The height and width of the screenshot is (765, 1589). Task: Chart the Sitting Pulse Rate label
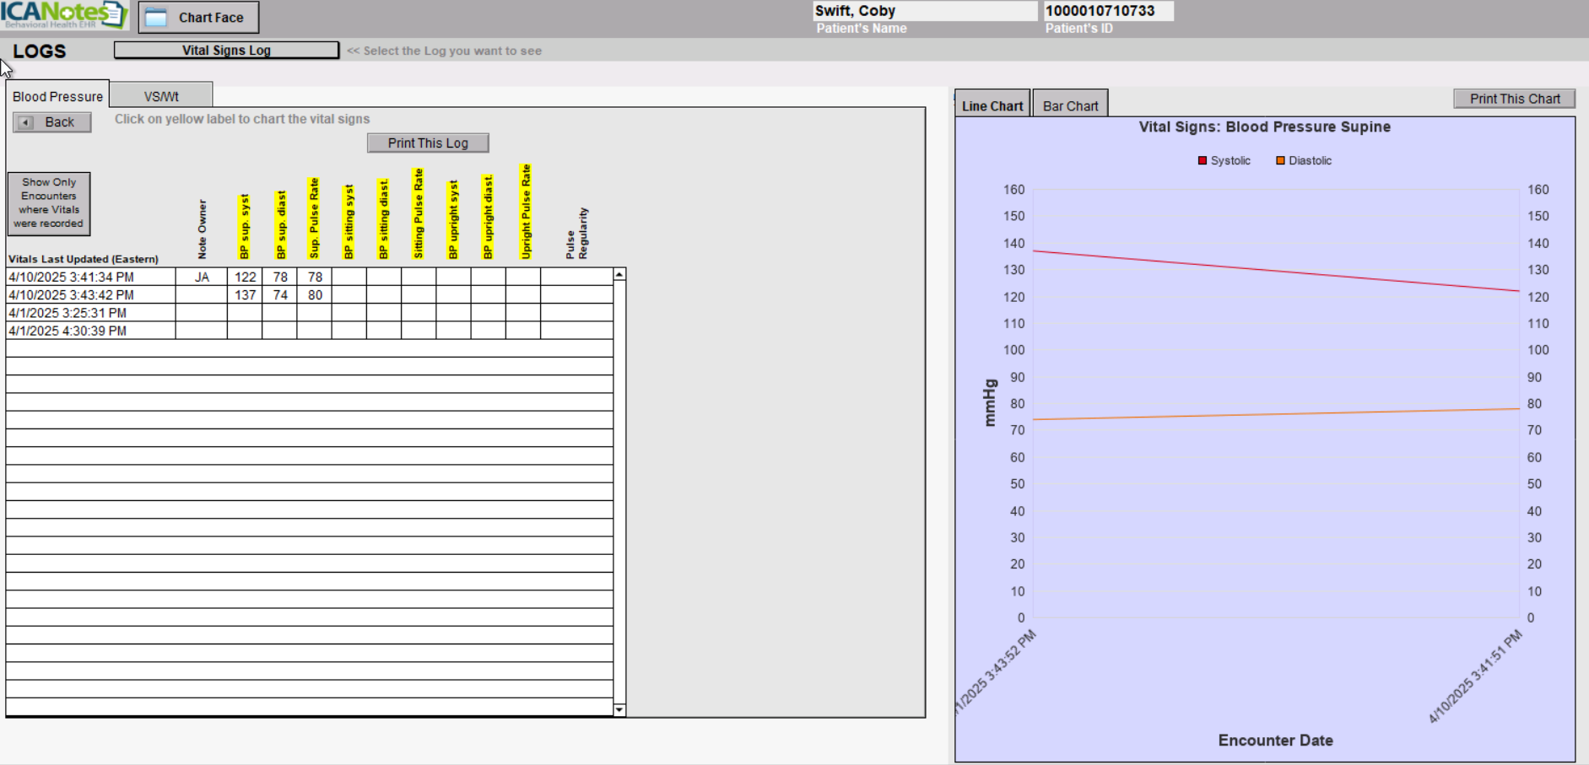[419, 213]
